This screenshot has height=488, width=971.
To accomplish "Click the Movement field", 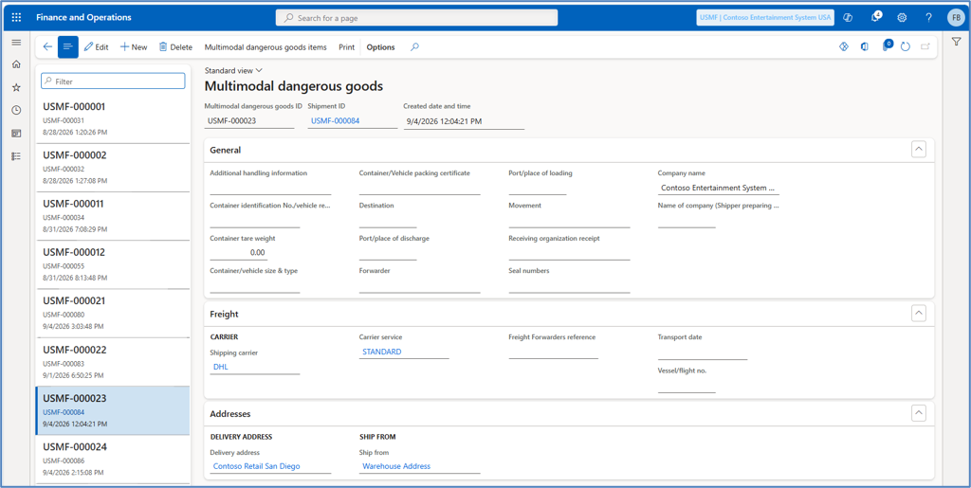I will (569, 220).
